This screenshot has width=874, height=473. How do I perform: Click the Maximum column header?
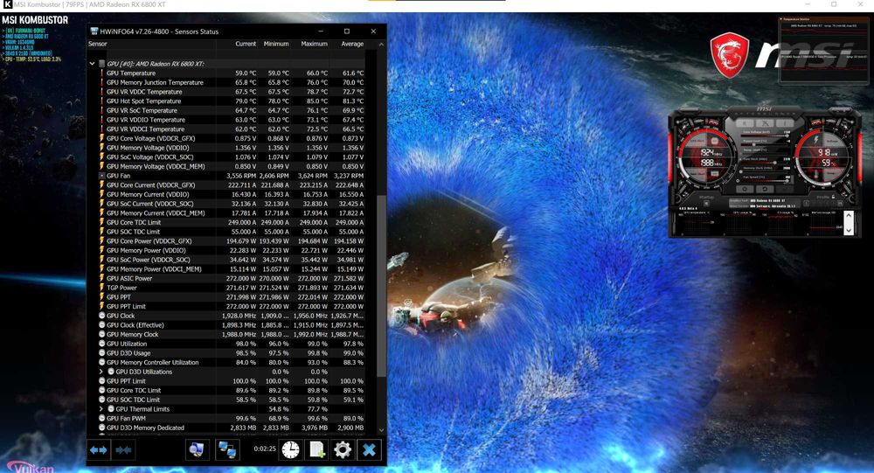click(x=314, y=44)
